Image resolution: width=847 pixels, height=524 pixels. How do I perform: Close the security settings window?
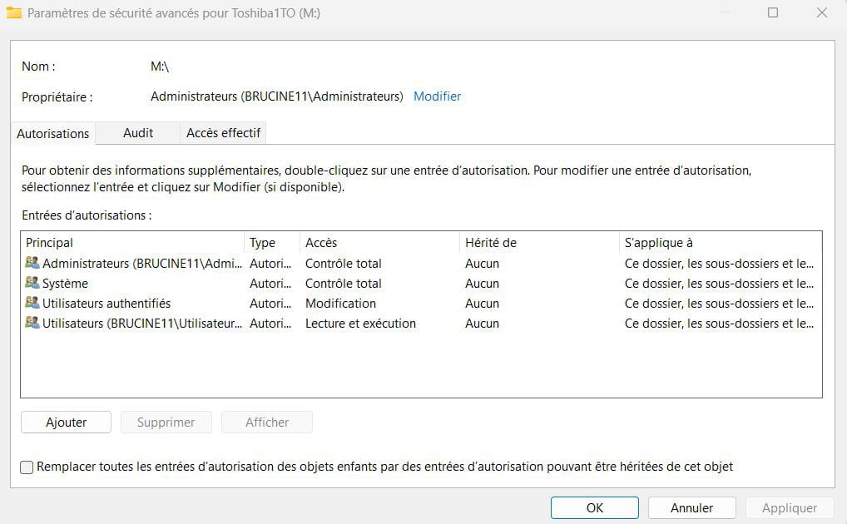821,12
